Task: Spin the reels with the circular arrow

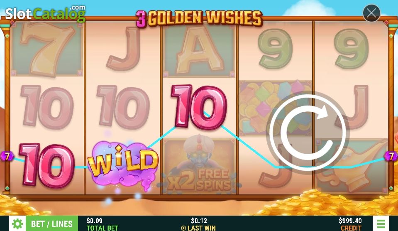Action: 308,130
